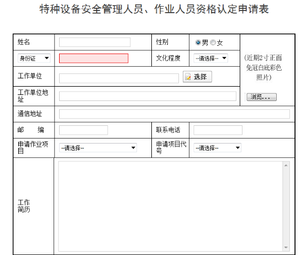306x255 pixels.
Task: Click the resume textarea scroll down arrow
Action: click(286, 247)
